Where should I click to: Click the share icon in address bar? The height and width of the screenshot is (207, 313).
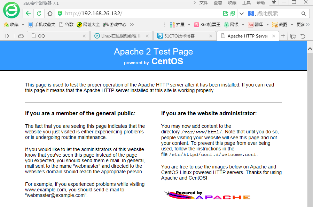coord(225,13)
